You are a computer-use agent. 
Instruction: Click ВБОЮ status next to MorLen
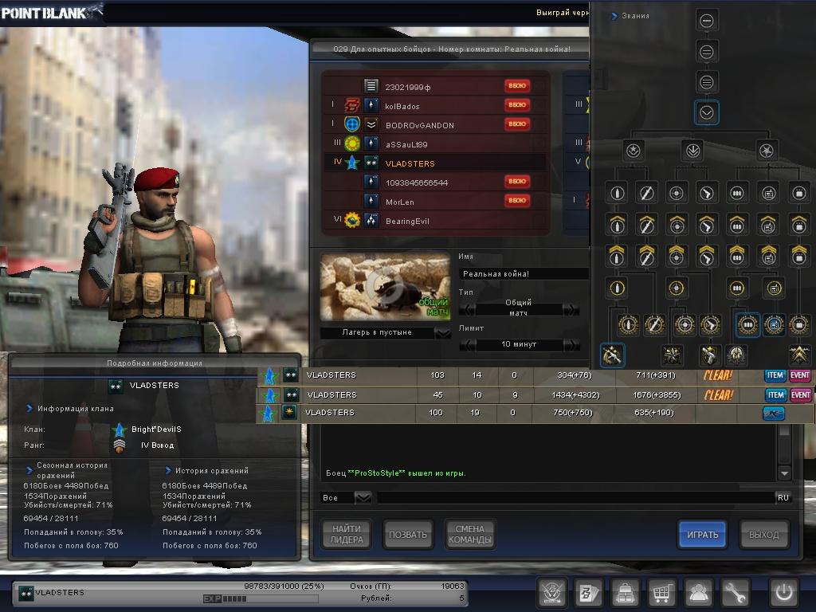point(517,201)
